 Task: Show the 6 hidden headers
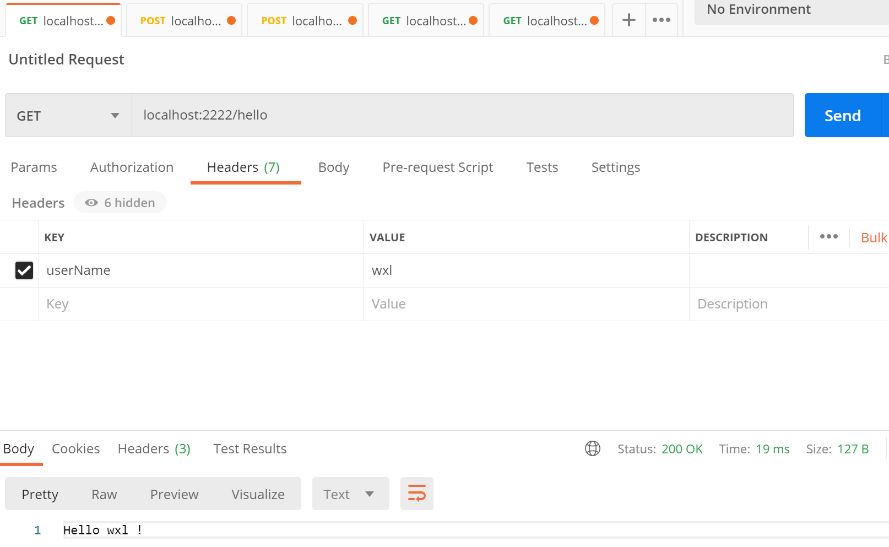[x=120, y=203]
